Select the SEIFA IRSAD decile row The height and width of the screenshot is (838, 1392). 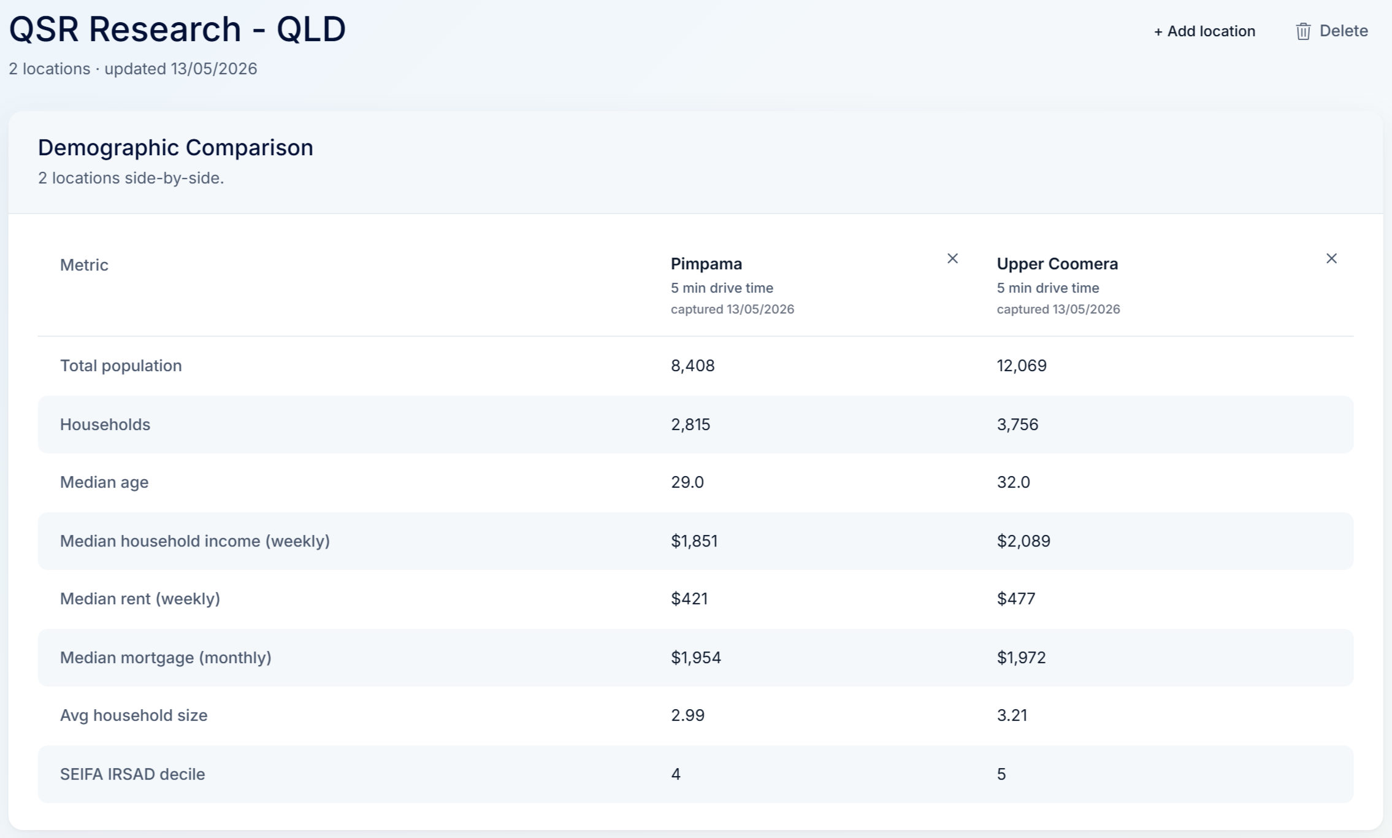click(695, 774)
